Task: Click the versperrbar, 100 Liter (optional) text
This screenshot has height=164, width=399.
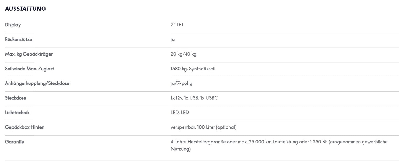Action: (204, 127)
